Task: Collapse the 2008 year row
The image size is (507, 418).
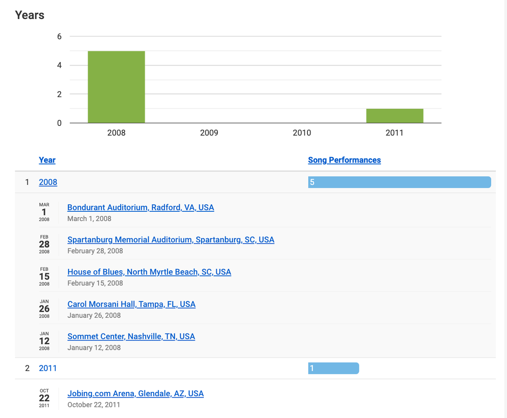Action: click(x=48, y=182)
